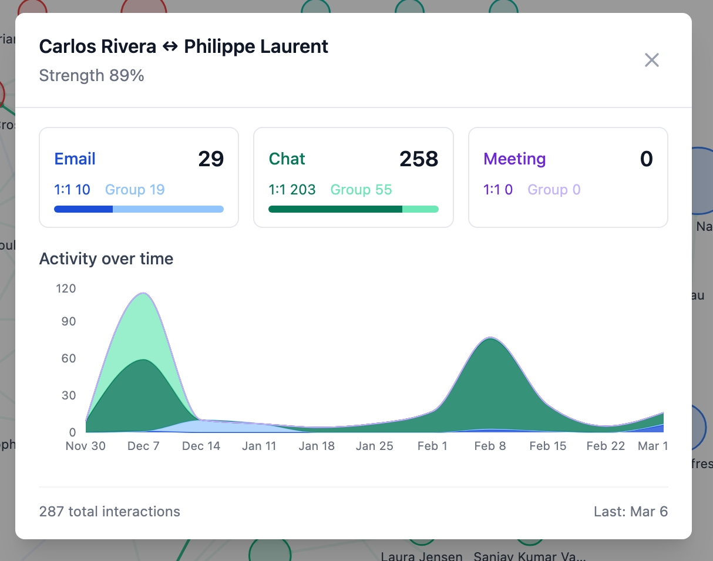Click the '1:1 10' email label
This screenshot has height=561, width=713.
pos(72,190)
